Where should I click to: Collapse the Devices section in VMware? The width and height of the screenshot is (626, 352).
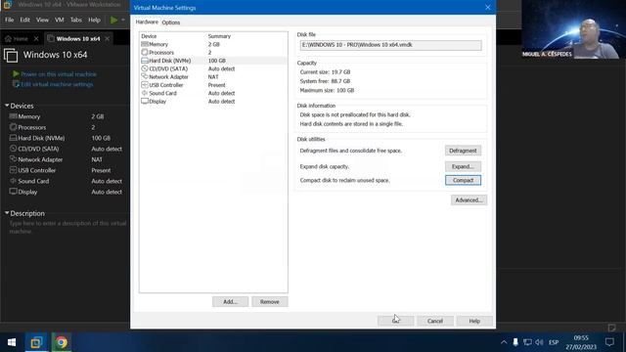pyautogui.click(x=7, y=106)
